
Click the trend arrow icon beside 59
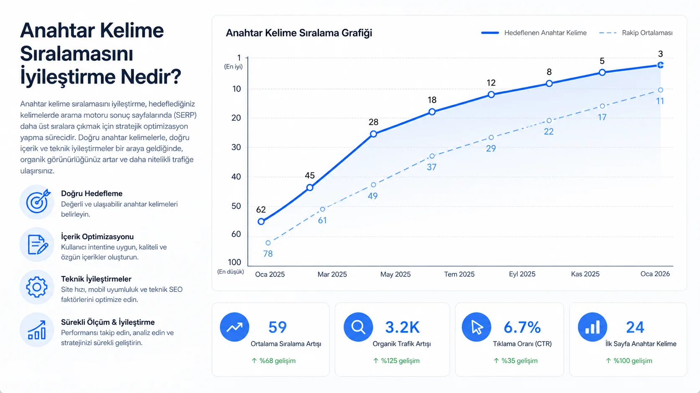[x=234, y=327]
